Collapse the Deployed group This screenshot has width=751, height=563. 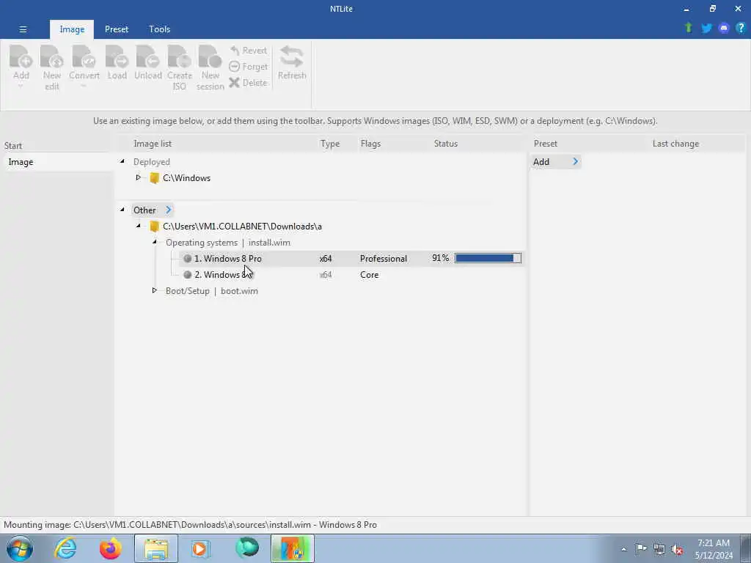[x=122, y=161]
